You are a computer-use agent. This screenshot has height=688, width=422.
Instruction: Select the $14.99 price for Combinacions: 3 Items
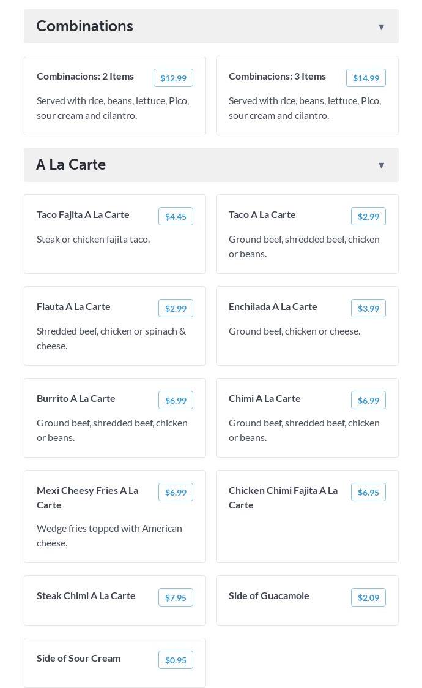pos(366,78)
